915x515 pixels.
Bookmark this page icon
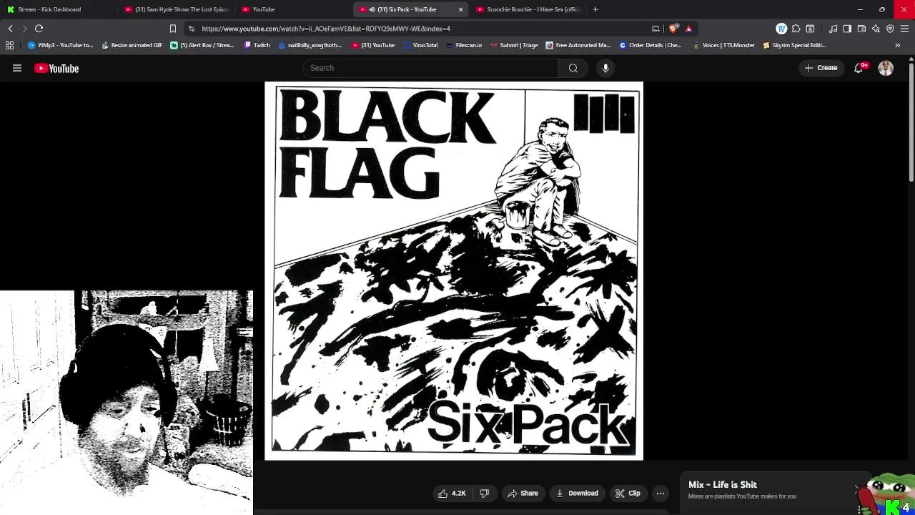pos(172,29)
